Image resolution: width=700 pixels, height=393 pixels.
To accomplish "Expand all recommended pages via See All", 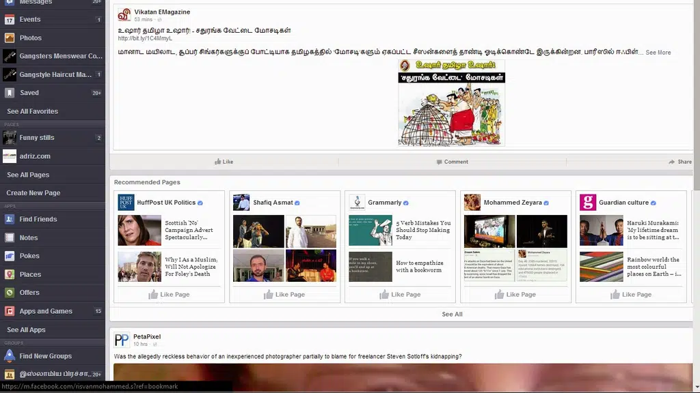I will click(x=453, y=314).
